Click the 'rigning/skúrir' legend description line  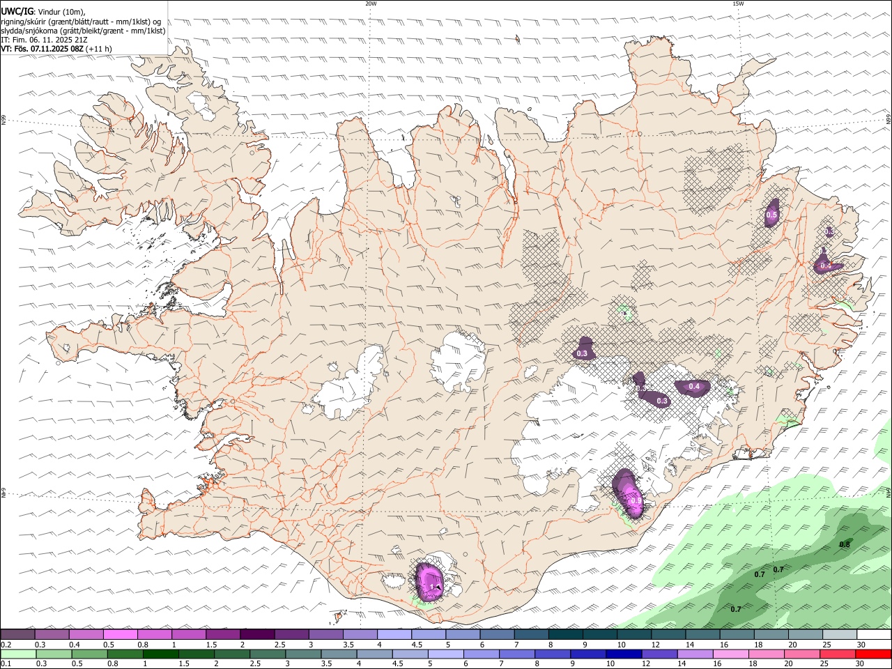point(81,21)
